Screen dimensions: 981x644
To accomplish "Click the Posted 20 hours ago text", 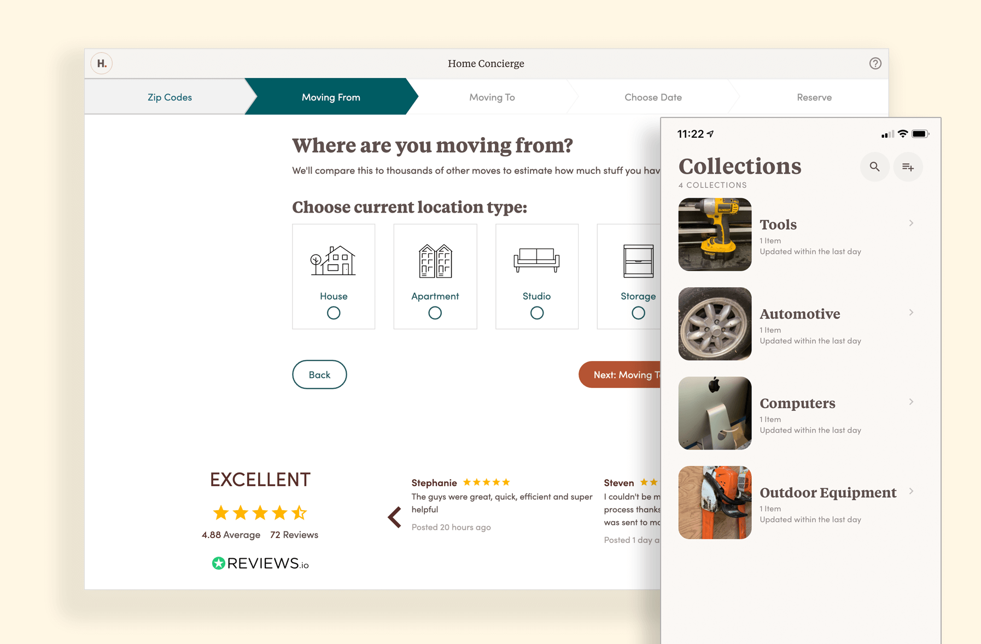I will click(x=451, y=527).
